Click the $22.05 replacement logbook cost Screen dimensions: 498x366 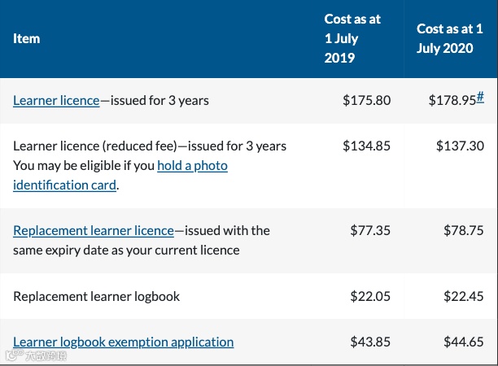coord(370,296)
